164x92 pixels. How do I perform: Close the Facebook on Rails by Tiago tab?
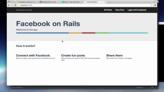coord(37,2)
